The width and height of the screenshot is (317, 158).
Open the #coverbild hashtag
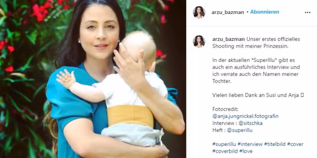pyautogui.click(x=225, y=151)
